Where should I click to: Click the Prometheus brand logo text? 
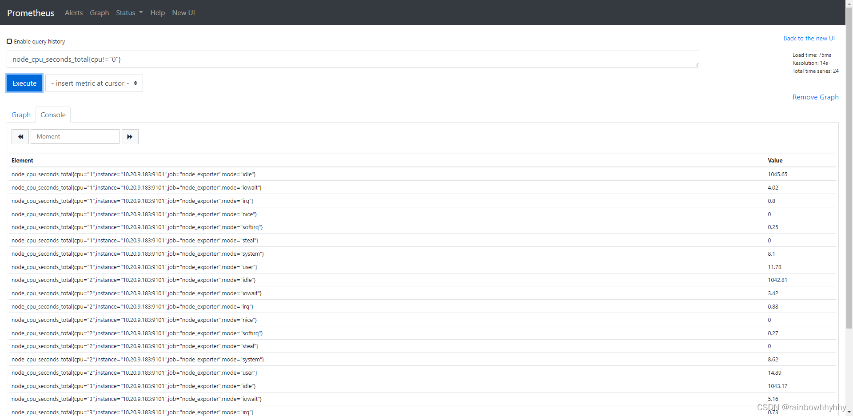click(31, 13)
